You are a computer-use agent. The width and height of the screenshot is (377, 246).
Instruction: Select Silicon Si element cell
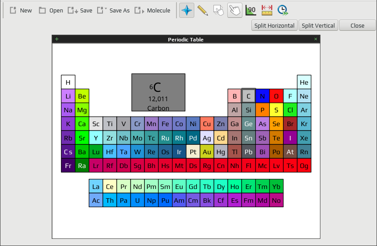(249, 110)
